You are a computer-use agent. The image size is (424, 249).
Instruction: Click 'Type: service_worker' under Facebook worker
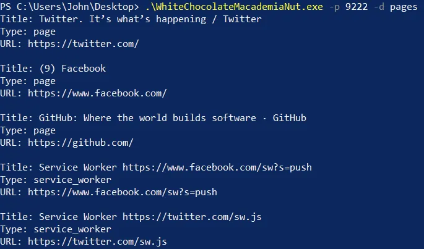point(56,180)
